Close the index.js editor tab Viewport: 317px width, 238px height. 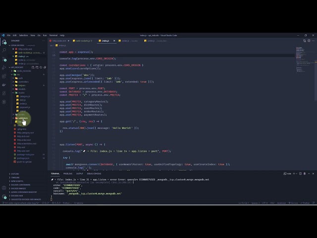(114, 41)
